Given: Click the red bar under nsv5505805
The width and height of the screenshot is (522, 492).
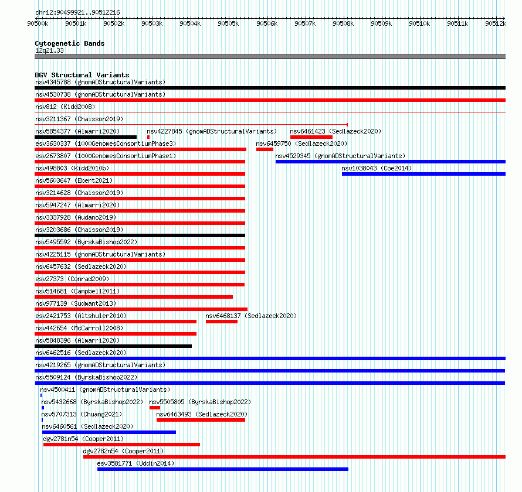Looking at the screenshot, I should pyautogui.click(x=155, y=408).
